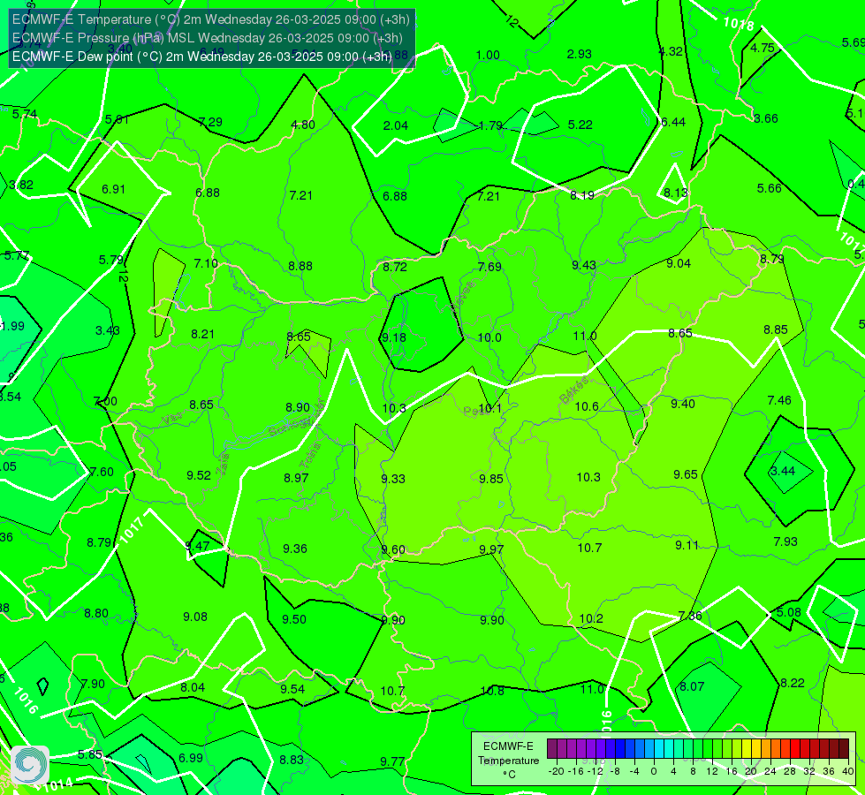
Task: Click the 9.43 temperature value
Action: [584, 265]
